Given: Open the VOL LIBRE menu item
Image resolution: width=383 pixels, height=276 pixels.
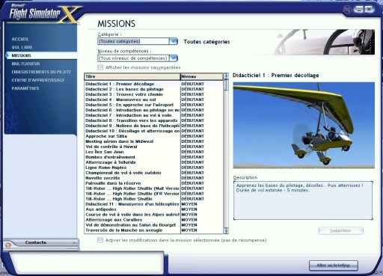Looking at the screenshot, I should pyautogui.click(x=22, y=47).
